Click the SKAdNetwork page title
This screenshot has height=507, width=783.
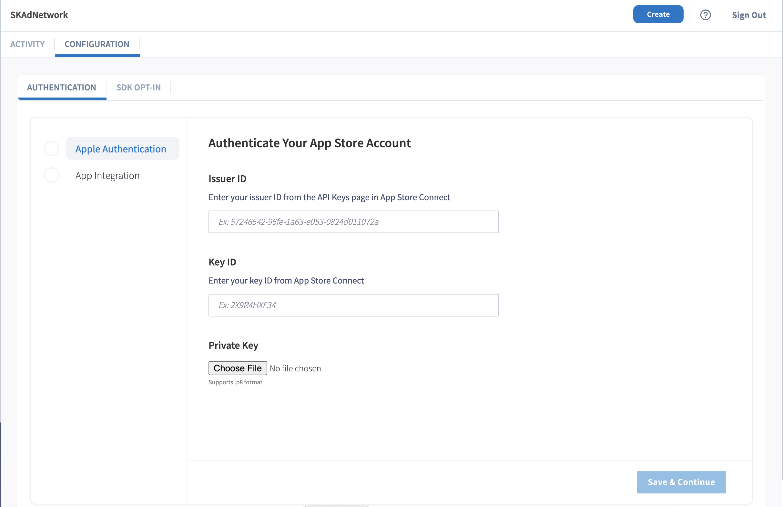coord(39,15)
